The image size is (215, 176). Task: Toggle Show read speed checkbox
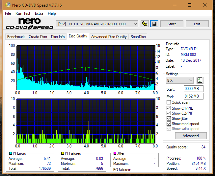pos(169,123)
